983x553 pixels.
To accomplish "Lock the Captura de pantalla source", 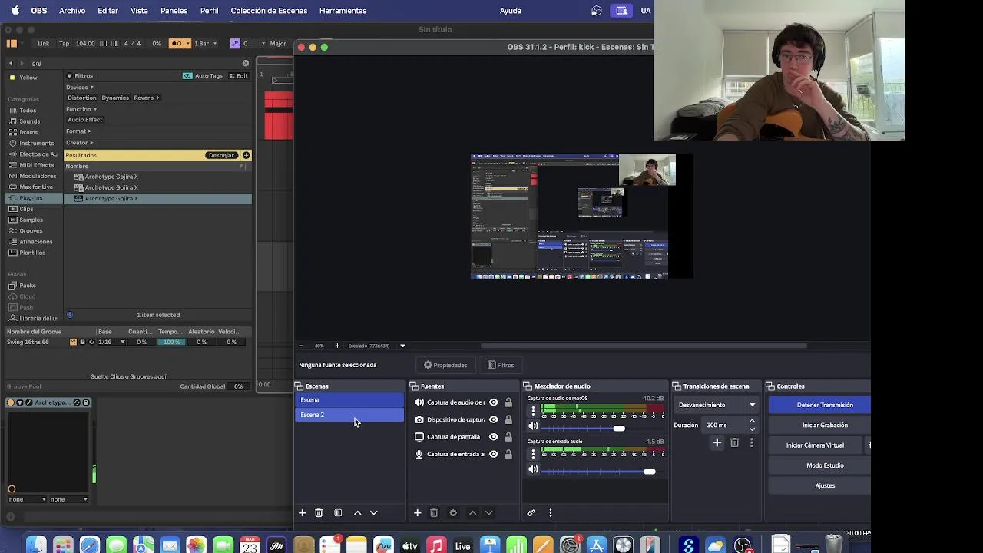I will (x=508, y=437).
